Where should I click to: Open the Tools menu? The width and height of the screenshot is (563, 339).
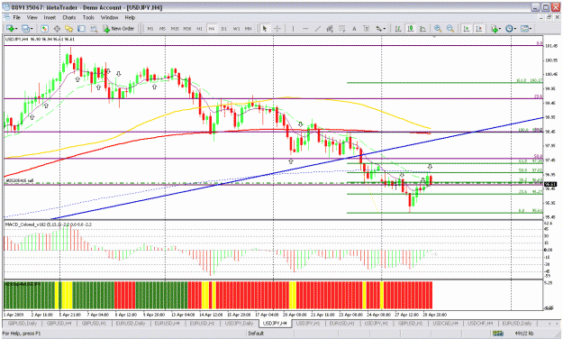pos(88,17)
